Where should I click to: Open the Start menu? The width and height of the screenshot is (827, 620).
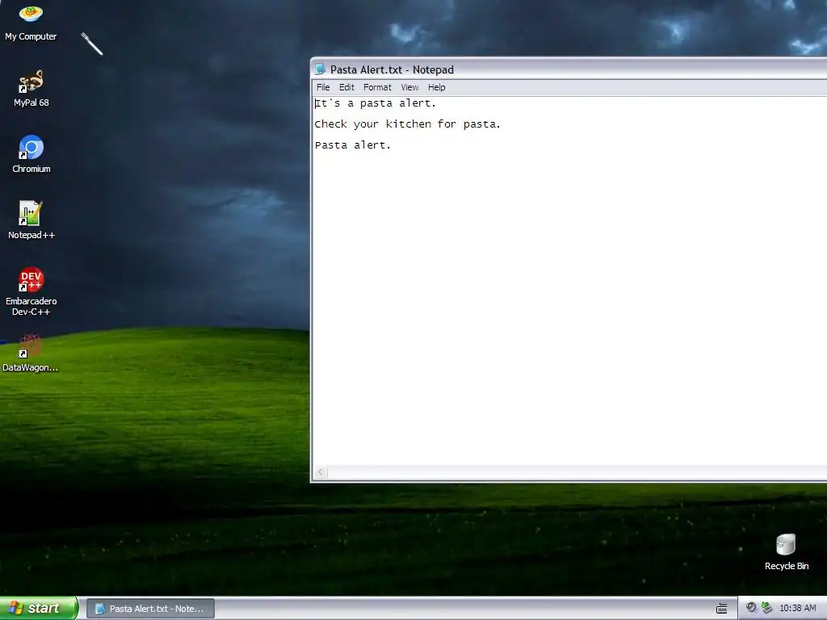(39, 608)
